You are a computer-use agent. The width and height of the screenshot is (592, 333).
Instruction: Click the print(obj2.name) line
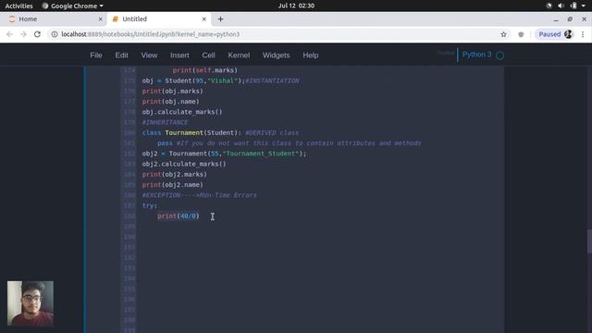click(173, 185)
